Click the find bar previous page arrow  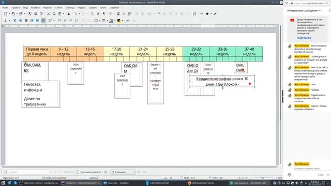139,172
